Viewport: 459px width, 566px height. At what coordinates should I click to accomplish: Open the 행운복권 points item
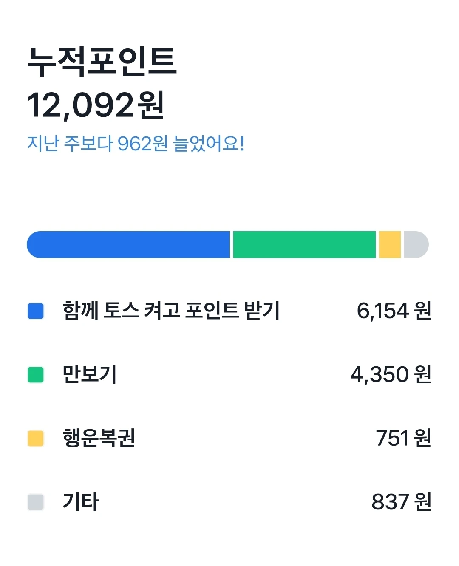coord(99,438)
